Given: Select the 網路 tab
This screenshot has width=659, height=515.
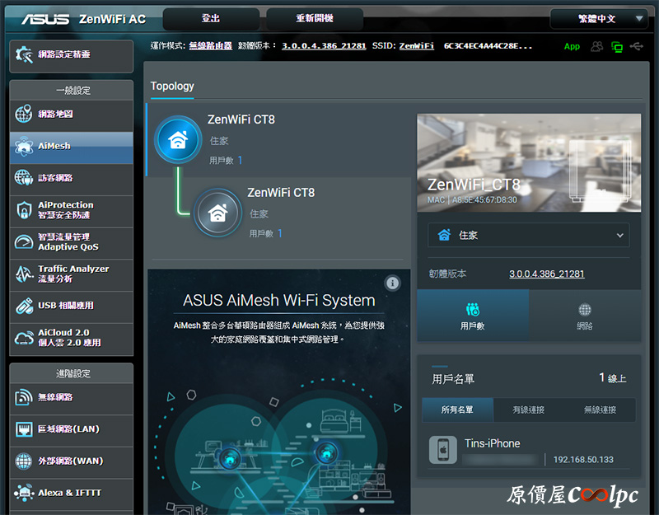Looking at the screenshot, I should coord(585,316).
